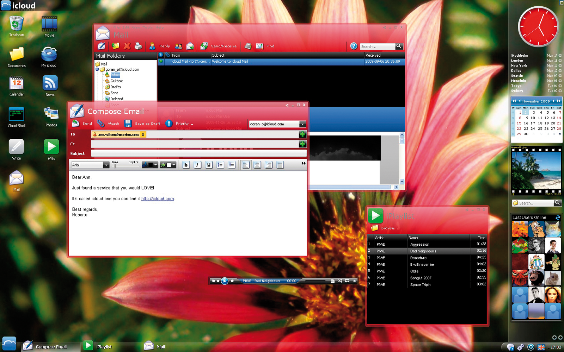564x352 pixels.
Task: Click Attach paperclip in Compose Email
Action: tap(108, 124)
